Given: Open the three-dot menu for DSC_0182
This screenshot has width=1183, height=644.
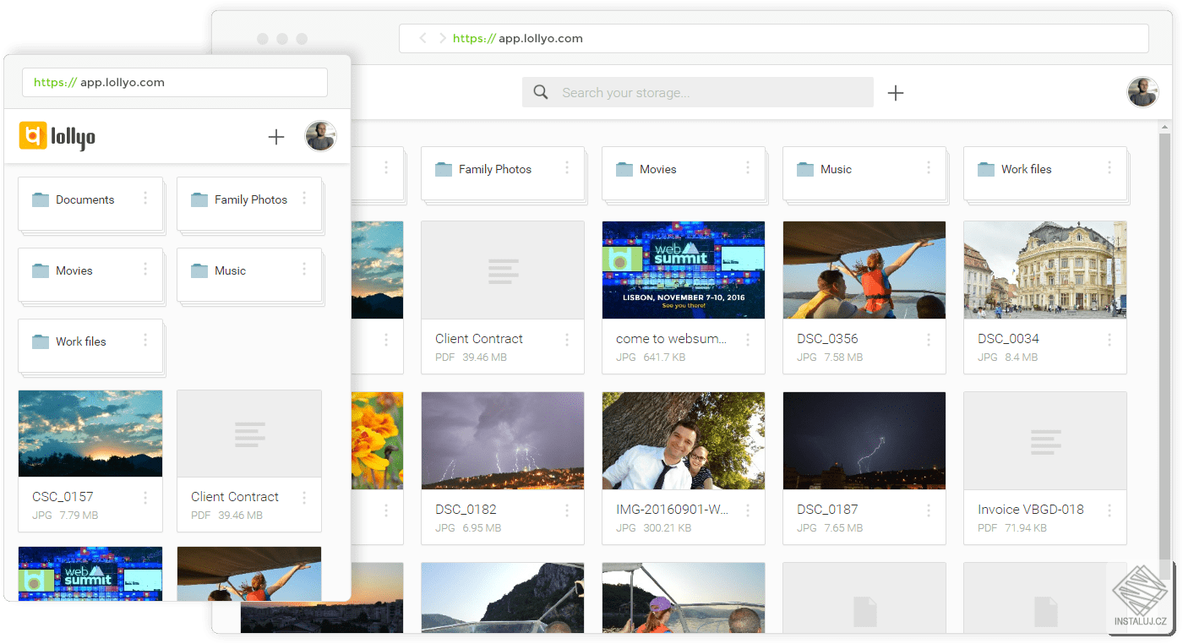Looking at the screenshot, I should (567, 510).
